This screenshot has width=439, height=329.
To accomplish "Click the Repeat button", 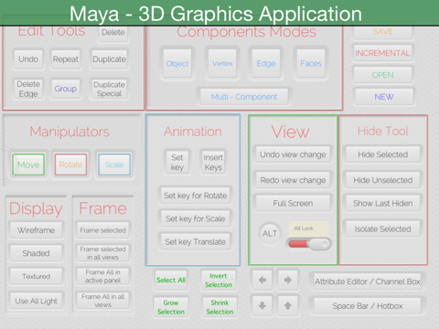I will pos(66,58).
